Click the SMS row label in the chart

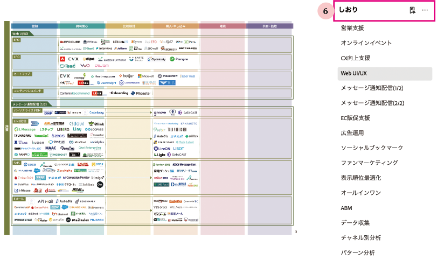point(17,163)
